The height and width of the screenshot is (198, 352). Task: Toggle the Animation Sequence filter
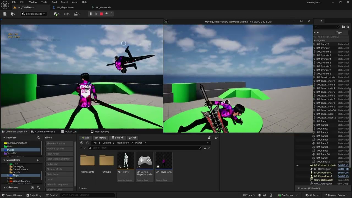click(x=59, y=185)
